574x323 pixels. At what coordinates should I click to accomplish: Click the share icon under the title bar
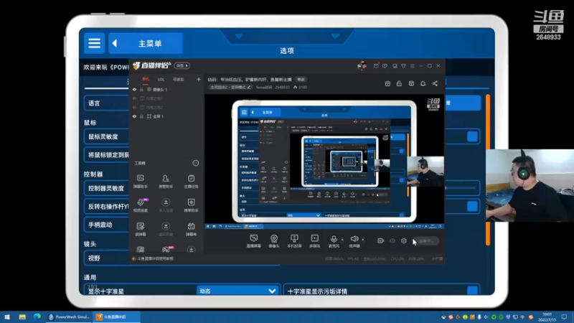435,83
